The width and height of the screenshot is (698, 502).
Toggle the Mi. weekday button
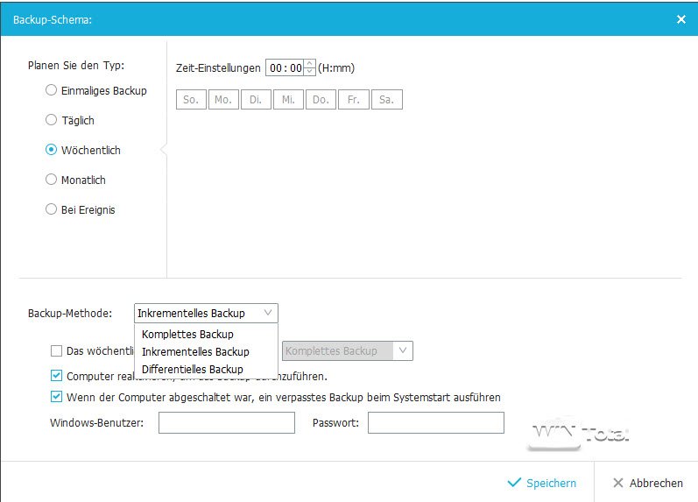pyautogui.click(x=287, y=100)
